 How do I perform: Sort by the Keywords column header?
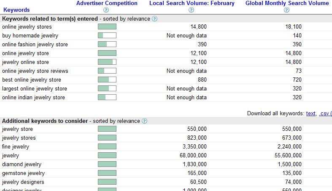[16, 10]
